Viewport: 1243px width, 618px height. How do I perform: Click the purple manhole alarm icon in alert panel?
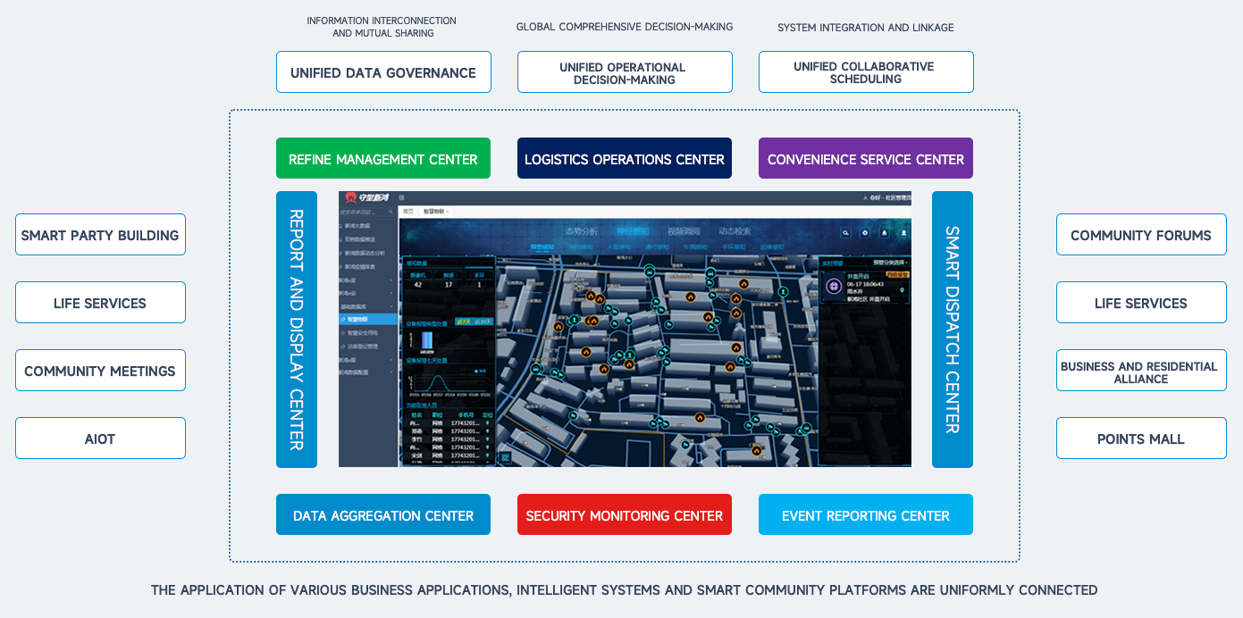tap(833, 286)
